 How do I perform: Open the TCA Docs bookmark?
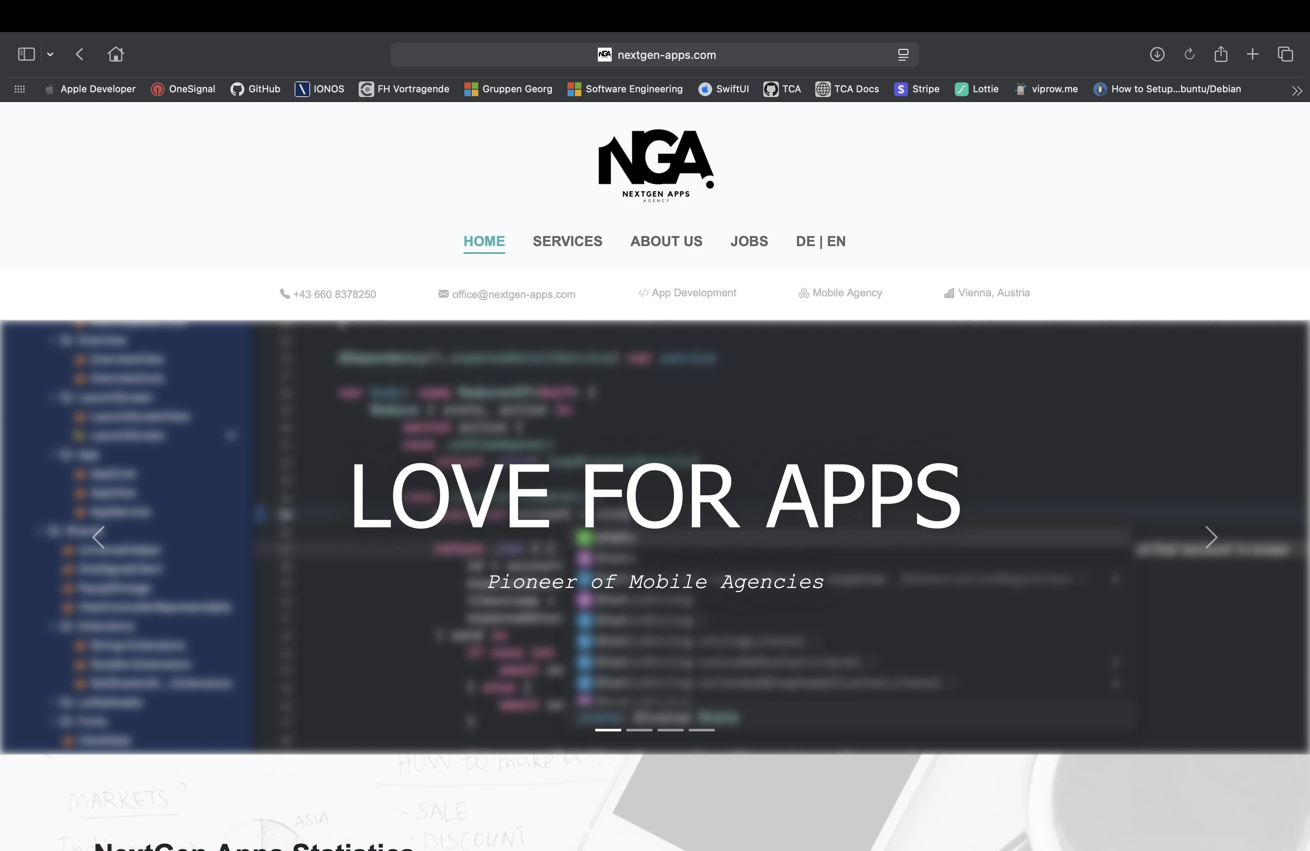pos(847,89)
